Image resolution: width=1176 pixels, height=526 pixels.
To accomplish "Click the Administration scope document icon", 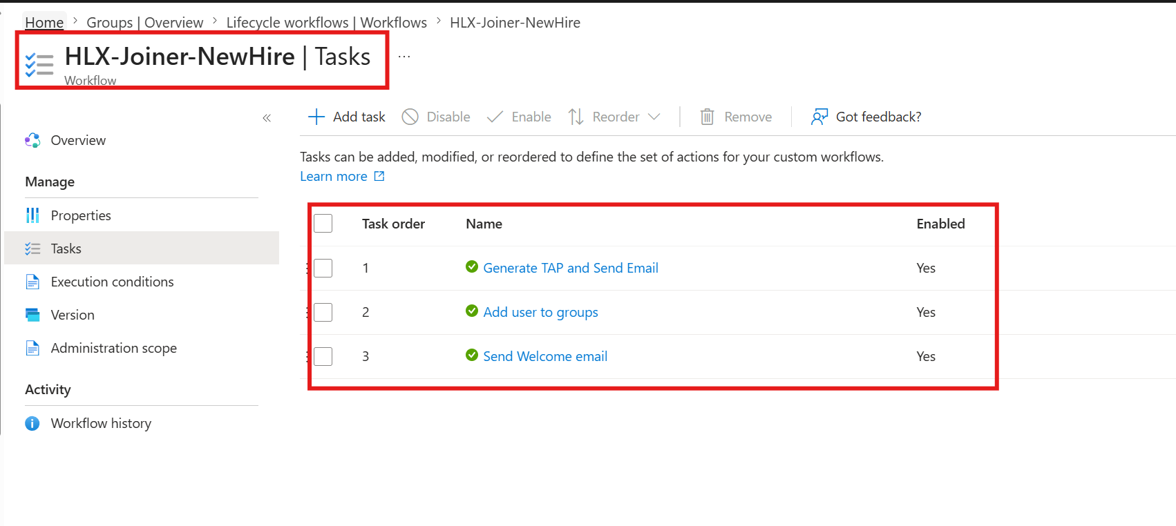I will tap(32, 348).
